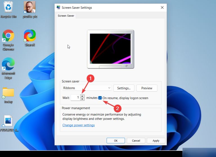The width and height of the screenshot is (216, 157).
Task: Click the 'Power management' group label
Action: [76, 108]
